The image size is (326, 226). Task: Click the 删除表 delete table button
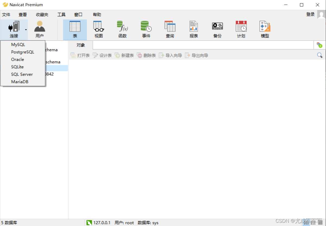146,55
